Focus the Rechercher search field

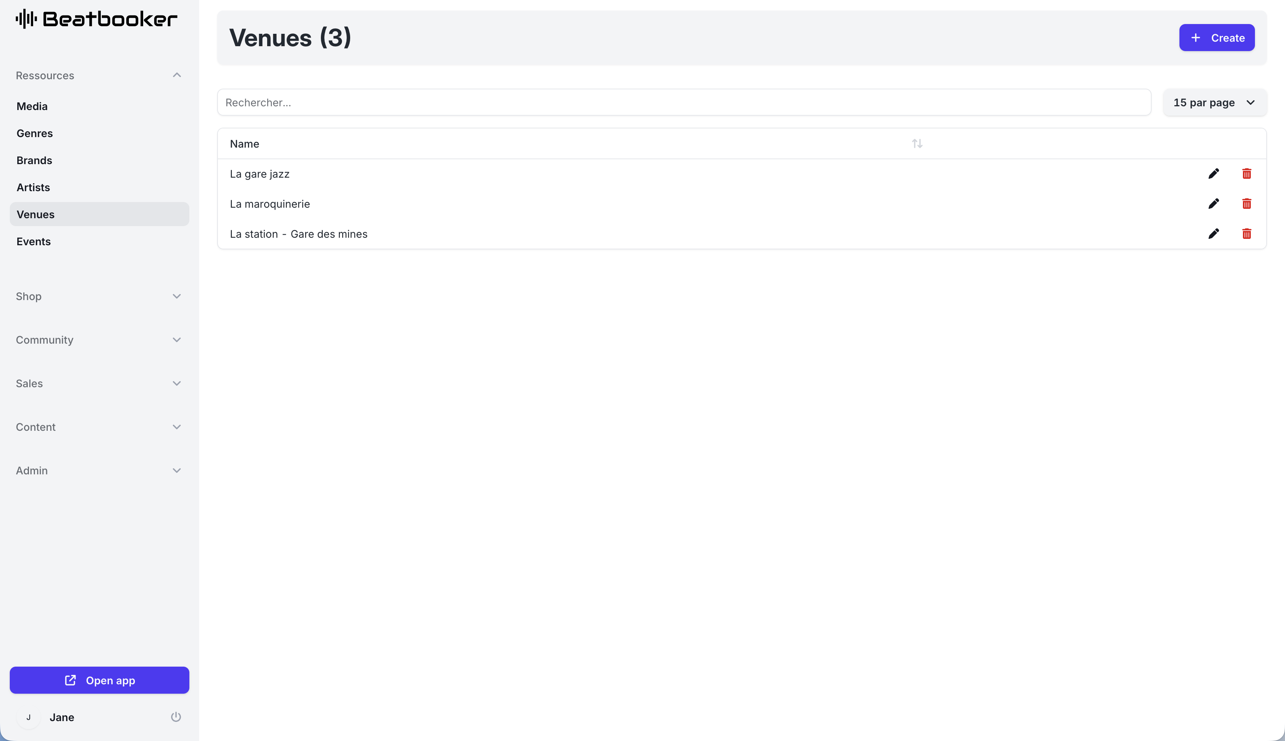pyautogui.click(x=683, y=102)
